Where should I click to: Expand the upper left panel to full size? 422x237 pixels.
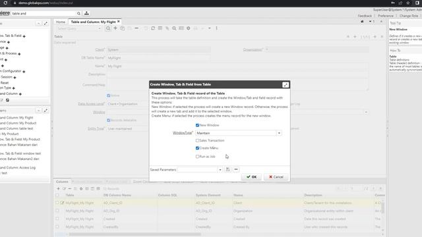click(45, 24)
